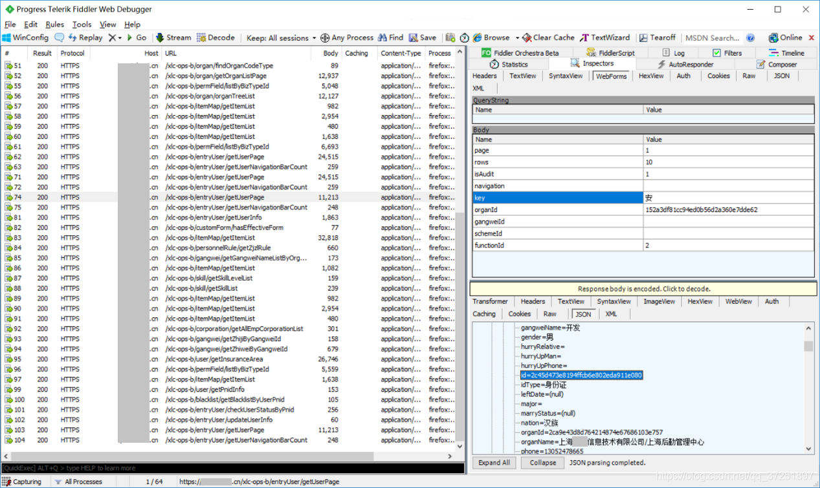Screen dimensions: 820x488
Task: Open the View menu
Action: pyautogui.click(x=108, y=24)
